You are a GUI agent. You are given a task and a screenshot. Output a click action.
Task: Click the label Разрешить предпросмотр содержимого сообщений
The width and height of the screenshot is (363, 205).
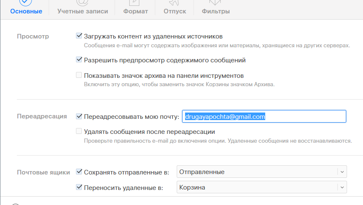[x=165, y=60]
